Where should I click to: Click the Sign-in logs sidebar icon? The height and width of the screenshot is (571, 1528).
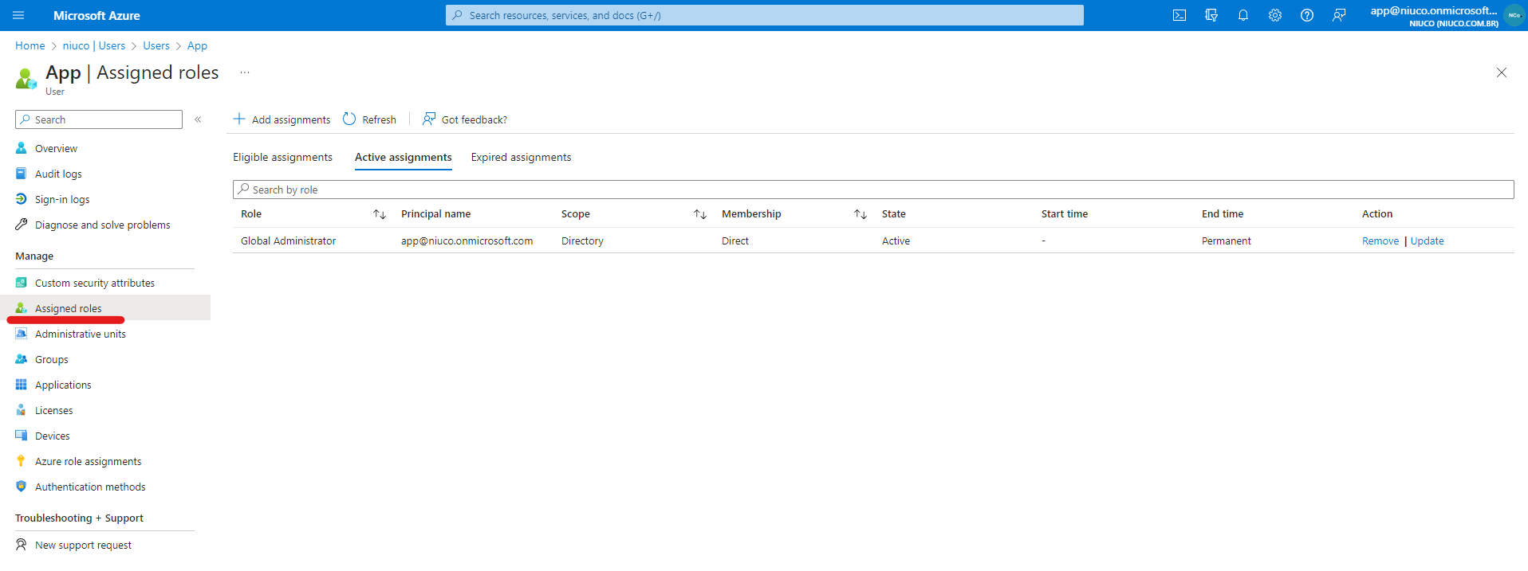[22, 199]
